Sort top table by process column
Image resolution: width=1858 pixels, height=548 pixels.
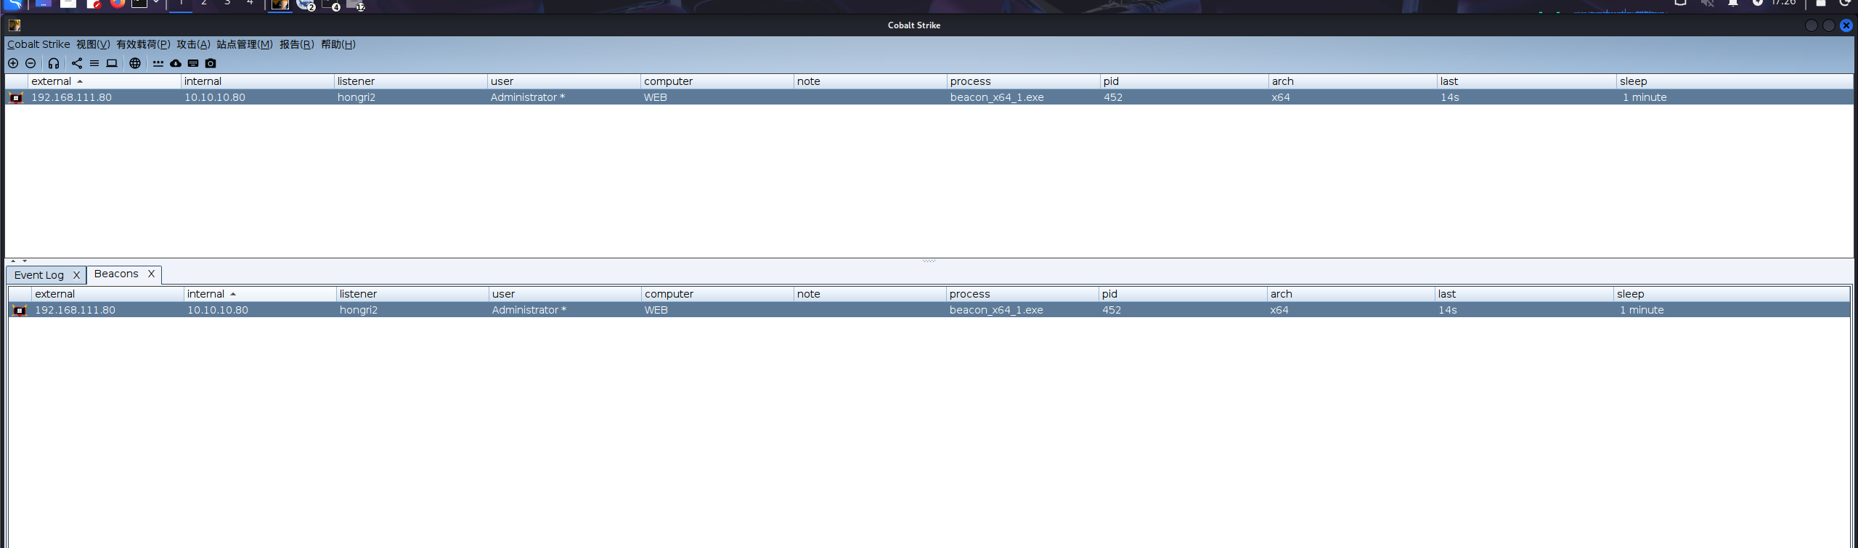click(x=1023, y=81)
